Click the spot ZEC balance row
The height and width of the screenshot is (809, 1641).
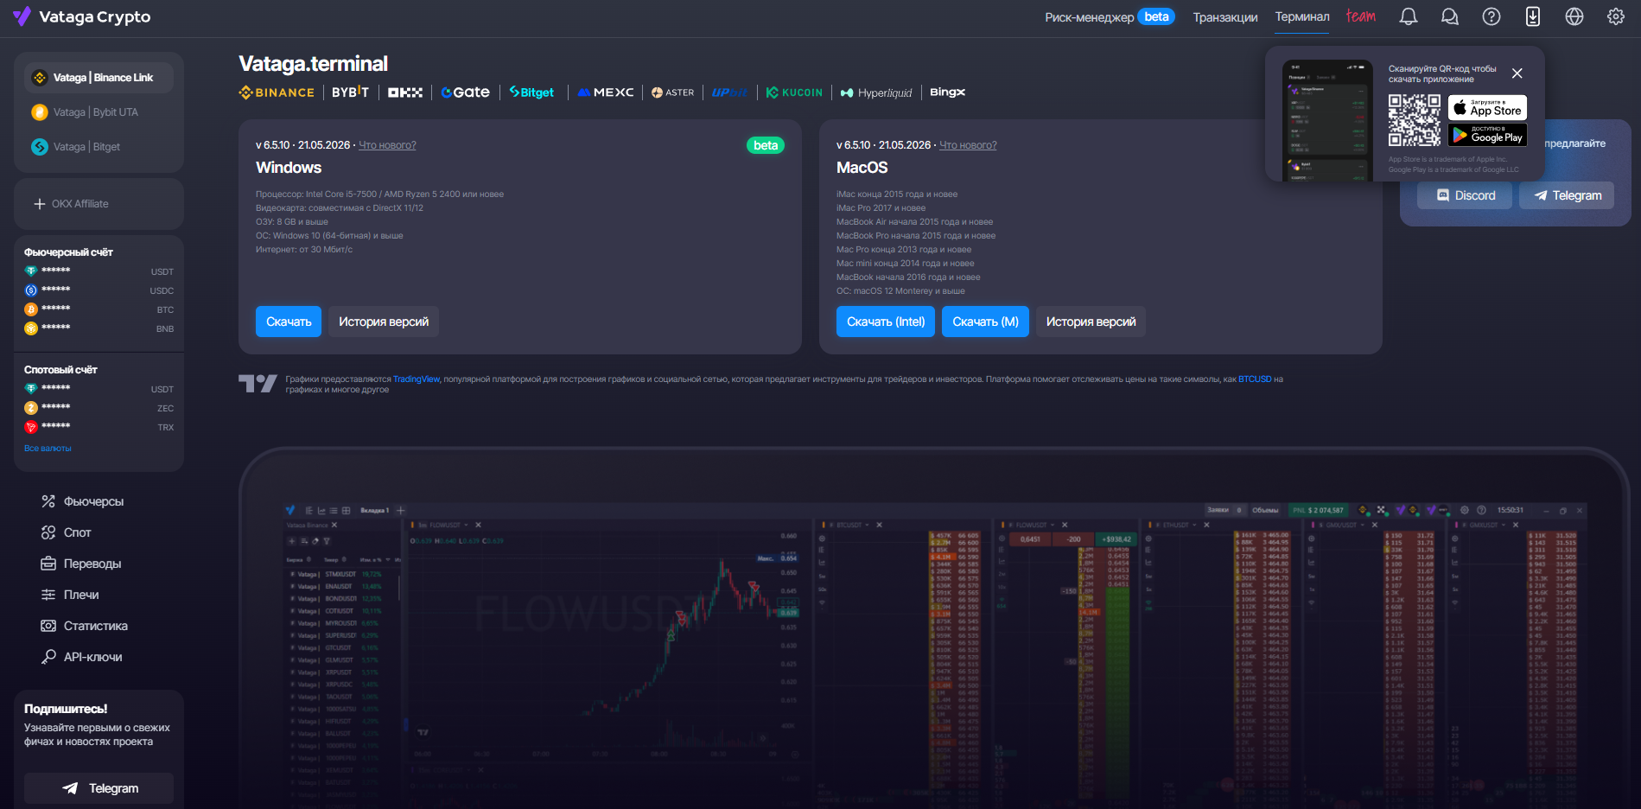tap(99, 408)
